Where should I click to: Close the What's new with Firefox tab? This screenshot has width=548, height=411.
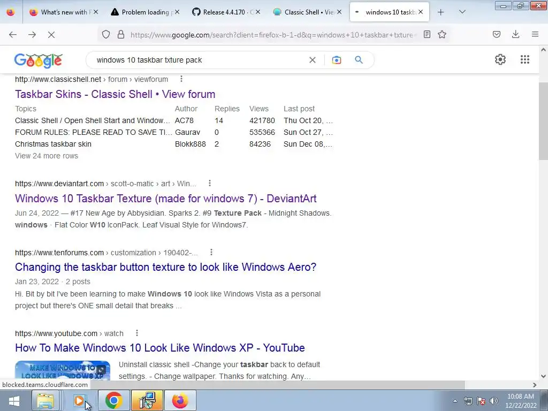coord(96,12)
